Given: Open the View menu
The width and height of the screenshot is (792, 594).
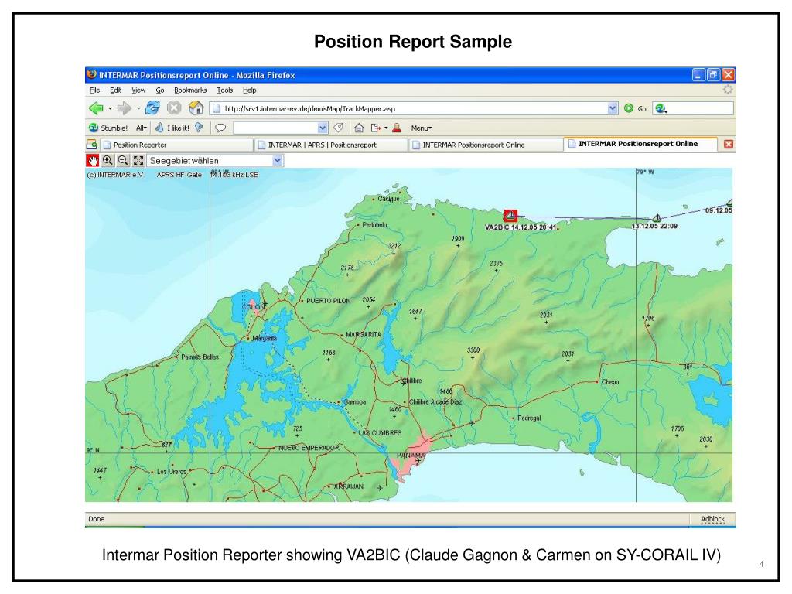Looking at the screenshot, I should (138, 90).
